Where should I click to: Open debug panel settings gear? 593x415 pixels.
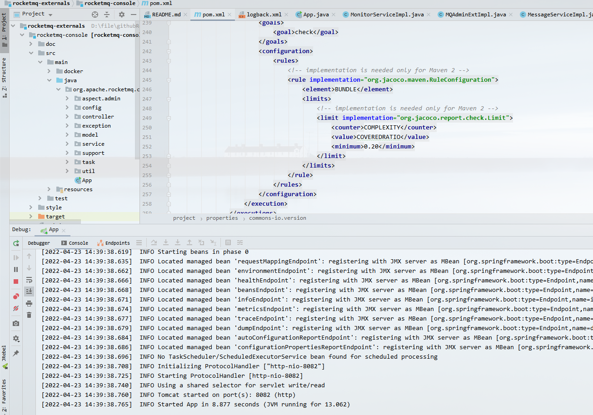[16, 338]
